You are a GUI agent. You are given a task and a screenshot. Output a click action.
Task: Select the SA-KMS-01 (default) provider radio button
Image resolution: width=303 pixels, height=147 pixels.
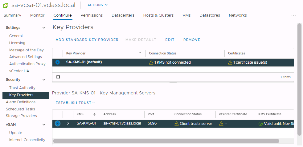point(58,62)
